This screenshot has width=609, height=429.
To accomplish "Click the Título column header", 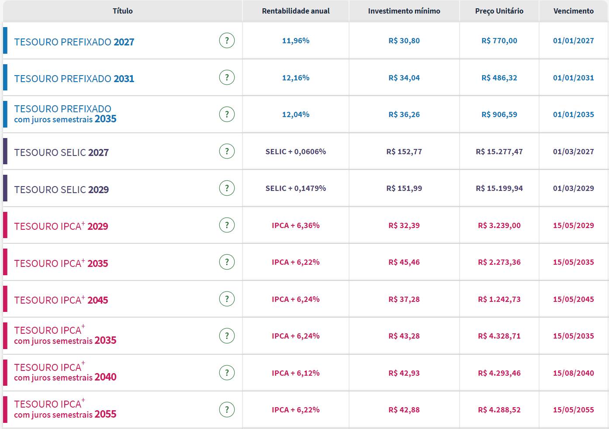I will [x=122, y=11].
